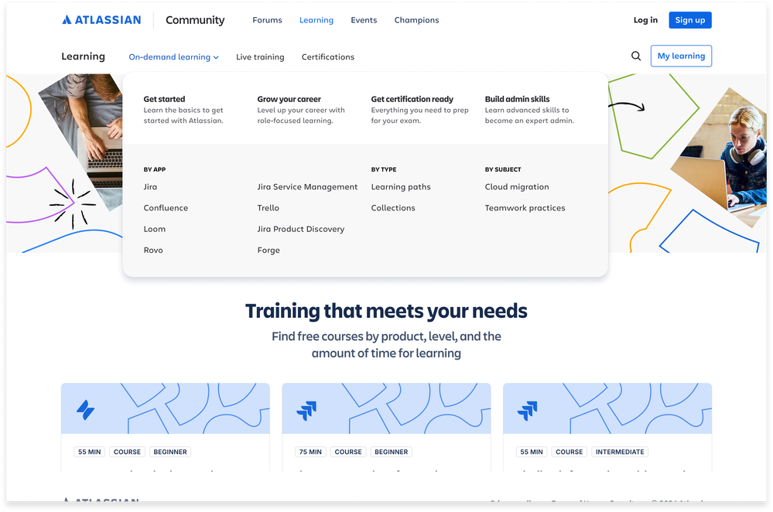Image resolution: width=773 pixels, height=512 pixels.
Task: Go to the Events page
Action: point(364,20)
